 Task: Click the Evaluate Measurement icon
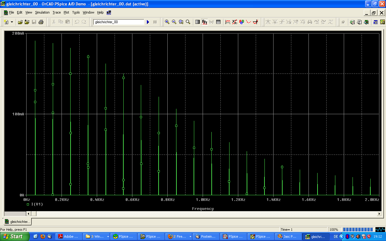235,22
